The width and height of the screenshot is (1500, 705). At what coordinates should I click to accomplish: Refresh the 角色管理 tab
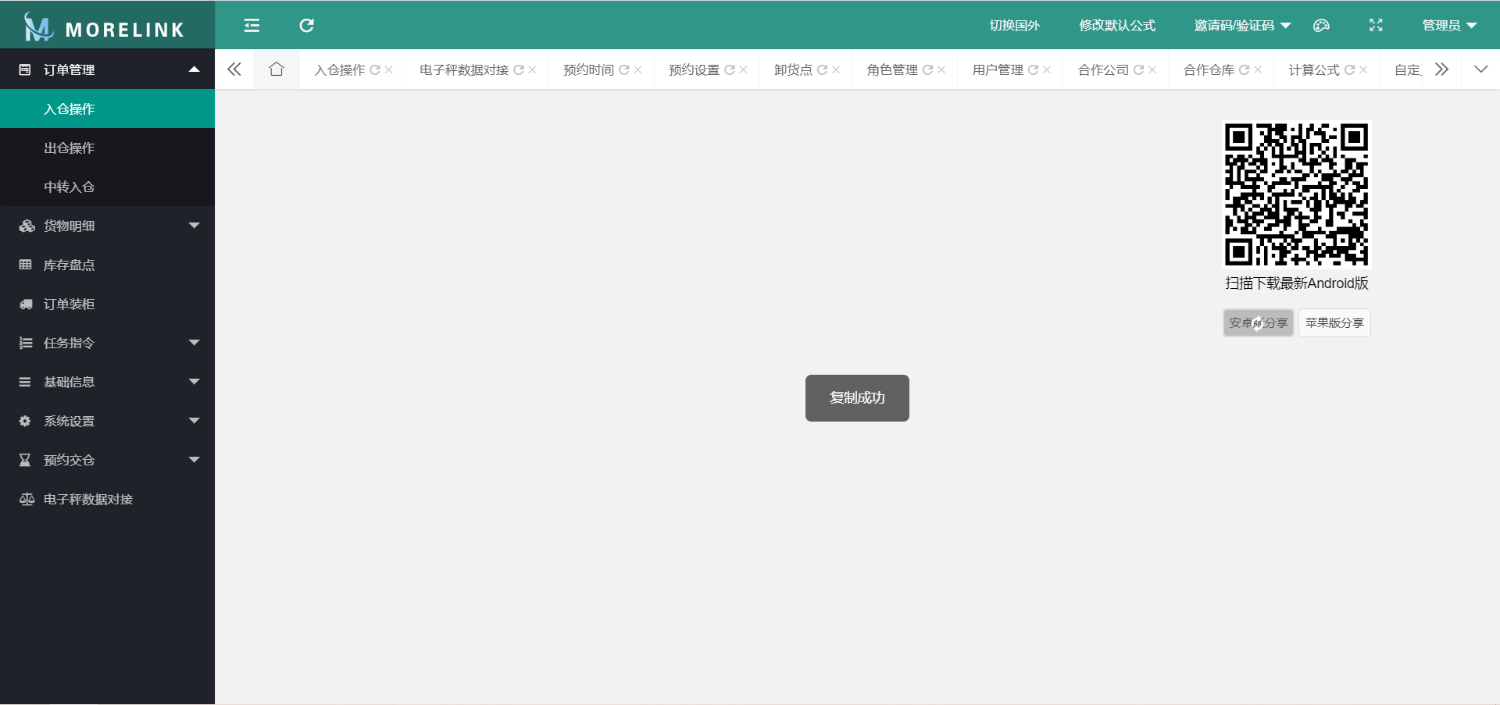click(928, 70)
